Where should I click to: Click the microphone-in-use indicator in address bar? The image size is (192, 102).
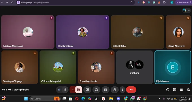click(18, 2)
